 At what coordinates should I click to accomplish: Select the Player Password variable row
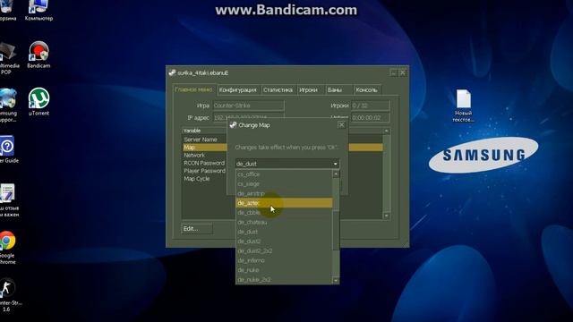pos(204,171)
